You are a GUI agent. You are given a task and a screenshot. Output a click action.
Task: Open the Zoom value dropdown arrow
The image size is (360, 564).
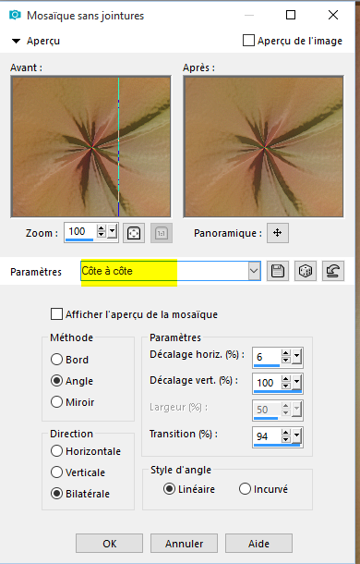(113, 232)
